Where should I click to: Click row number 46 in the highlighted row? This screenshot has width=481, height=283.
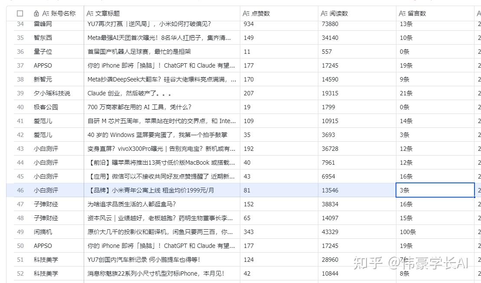(20, 190)
